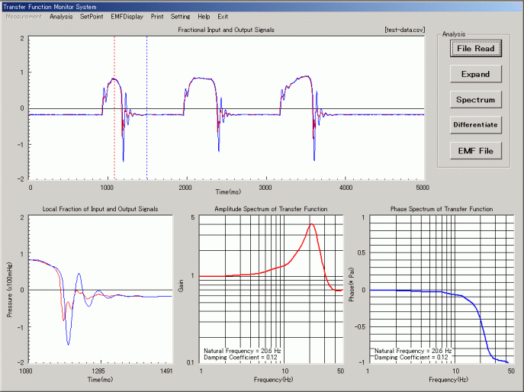The width and height of the screenshot is (524, 392).
Task: Click the grayed-out Measurement menu
Action: (x=24, y=16)
